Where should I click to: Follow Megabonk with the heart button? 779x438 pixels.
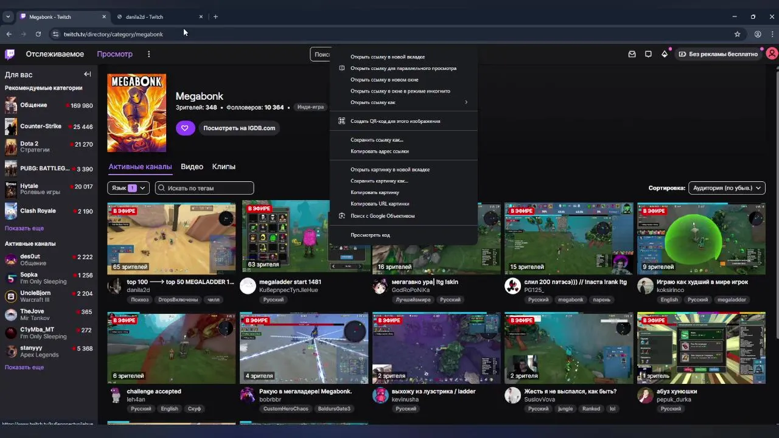pyautogui.click(x=185, y=128)
